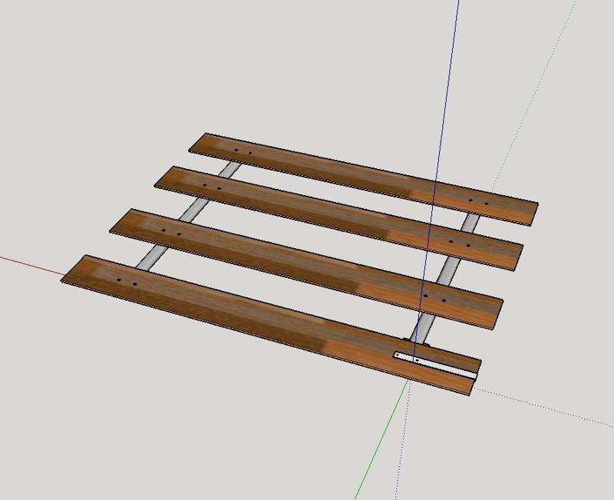Image resolution: width=614 pixels, height=500 pixels.
Task: Select the second wooden slat from the back
Action: pos(338,218)
